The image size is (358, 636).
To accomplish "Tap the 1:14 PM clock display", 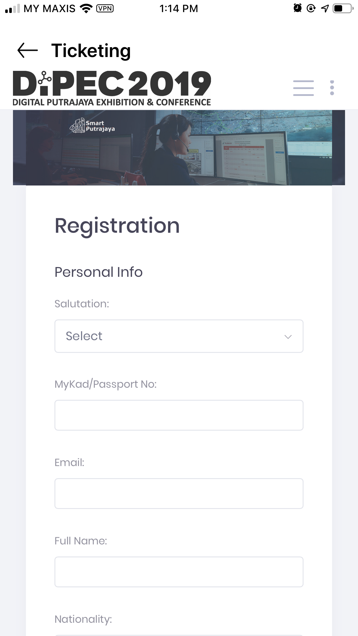I will (x=179, y=9).
